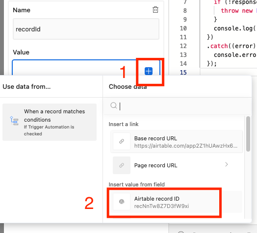Delete the recordId input variable via trash icon
The height and width of the screenshot is (233, 257).
point(155,10)
